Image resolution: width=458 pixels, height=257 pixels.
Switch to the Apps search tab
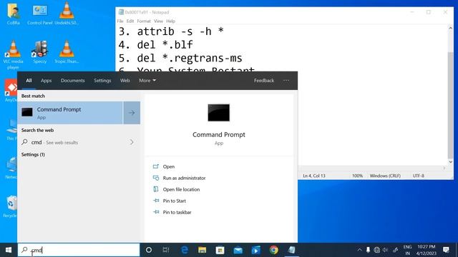pos(46,81)
